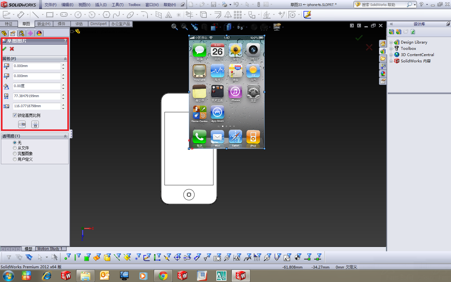Accept the sketch picture with green checkmark
The image size is (451, 282).
pyautogui.click(x=4, y=49)
